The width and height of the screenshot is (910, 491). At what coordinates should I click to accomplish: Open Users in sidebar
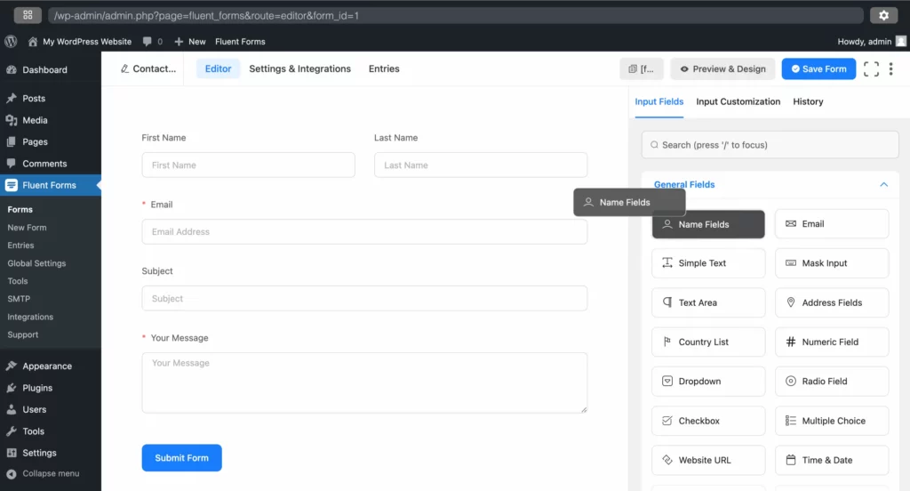pos(51,409)
